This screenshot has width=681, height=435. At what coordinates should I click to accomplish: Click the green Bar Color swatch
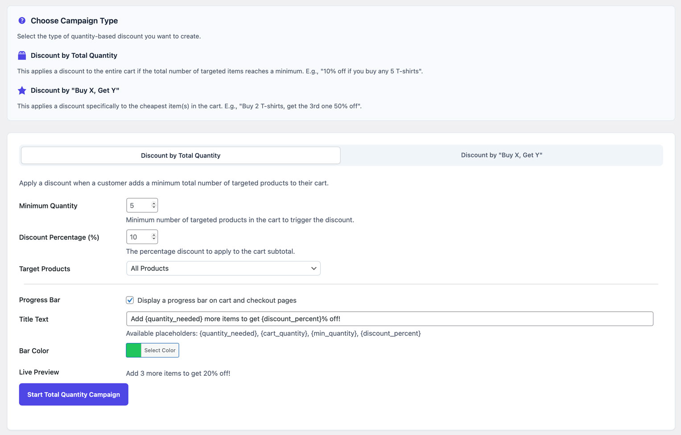pyautogui.click(x=133, y=350)
